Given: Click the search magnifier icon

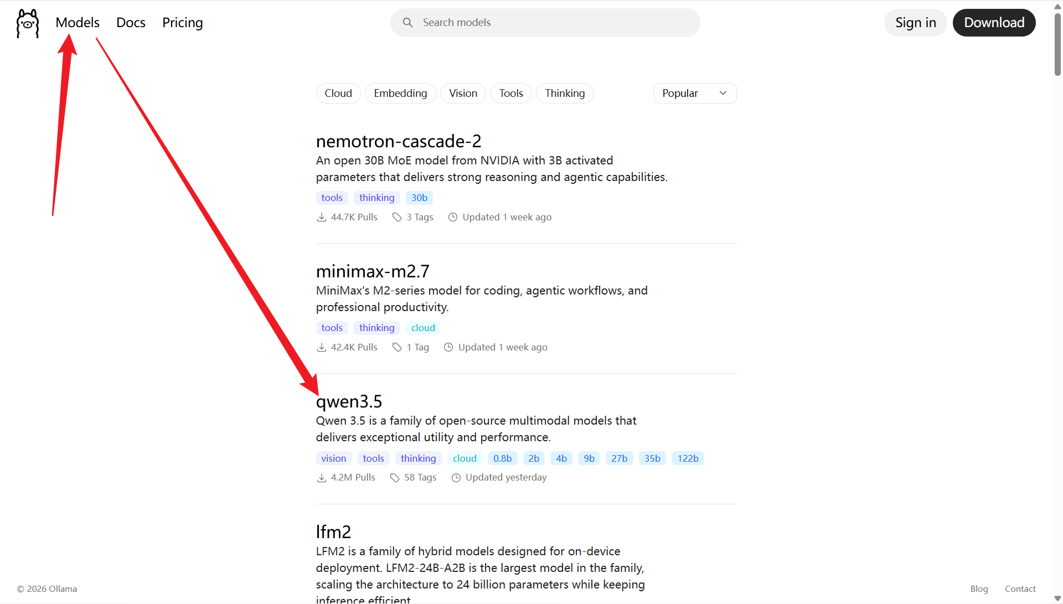Looking at the screenshot, I should pyautogui.click(x=407, y=23).
